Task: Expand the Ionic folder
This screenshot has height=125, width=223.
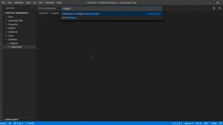Action: (x=20, y=17)
